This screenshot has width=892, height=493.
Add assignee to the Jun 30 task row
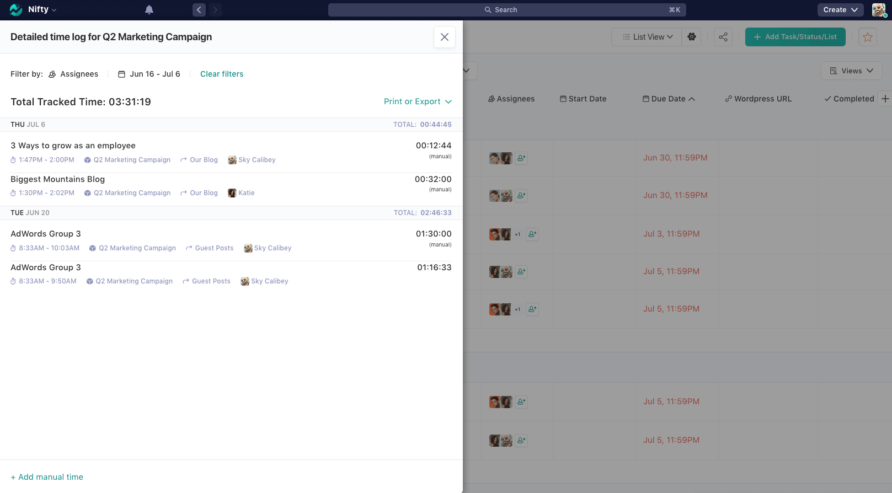521,158
